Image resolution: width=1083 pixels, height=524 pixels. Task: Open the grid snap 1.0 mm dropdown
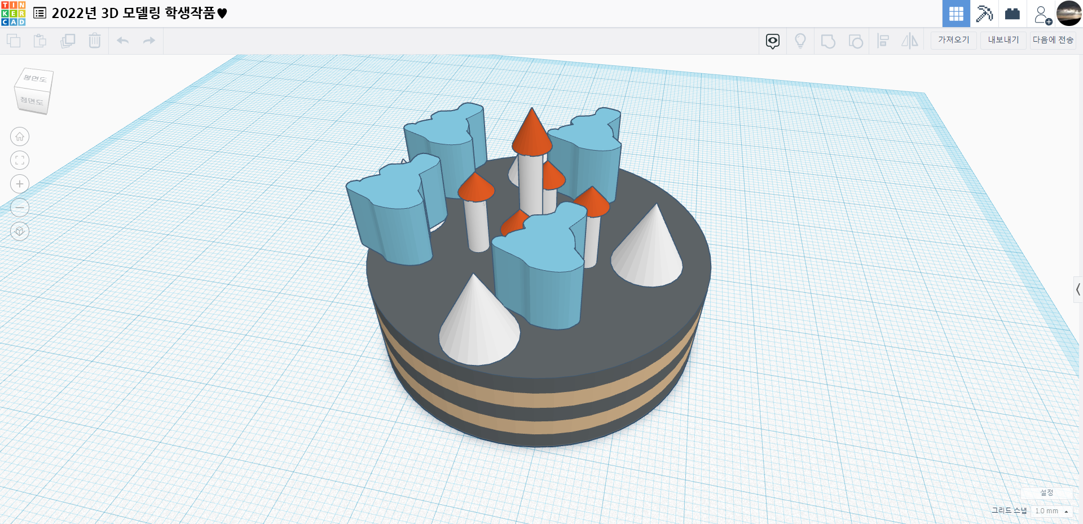coord(1051,511)
